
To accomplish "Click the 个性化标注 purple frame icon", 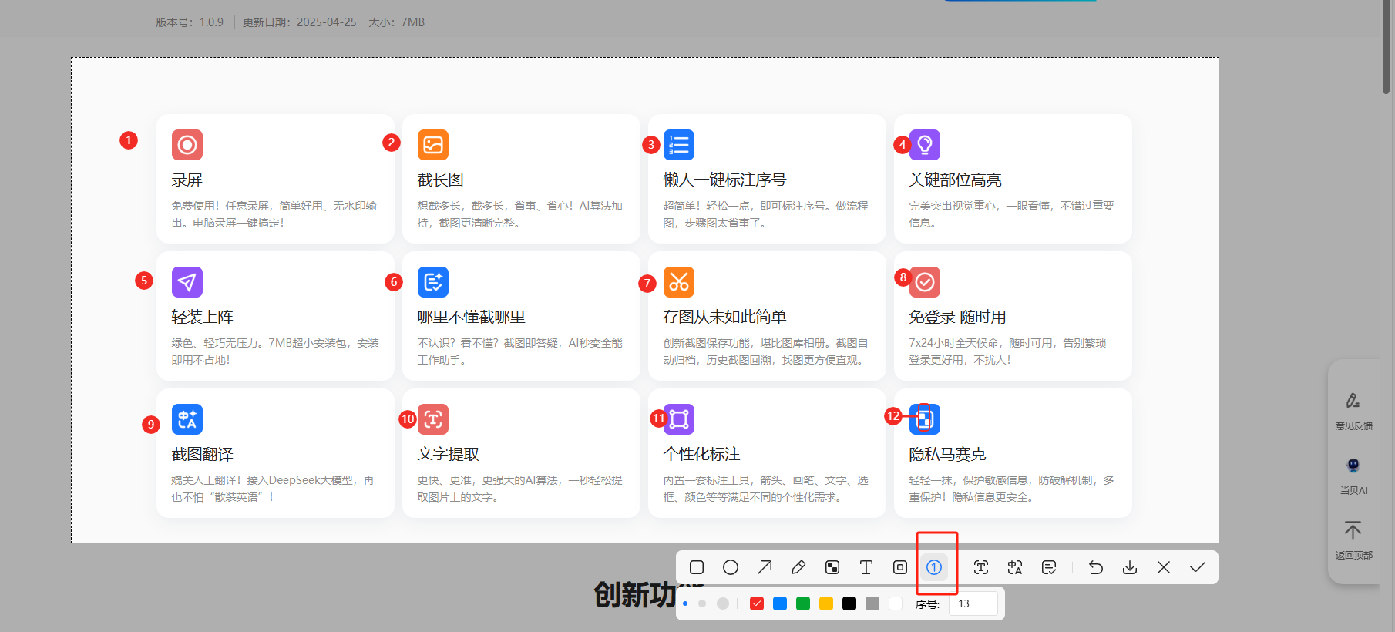I will [679, 419].
